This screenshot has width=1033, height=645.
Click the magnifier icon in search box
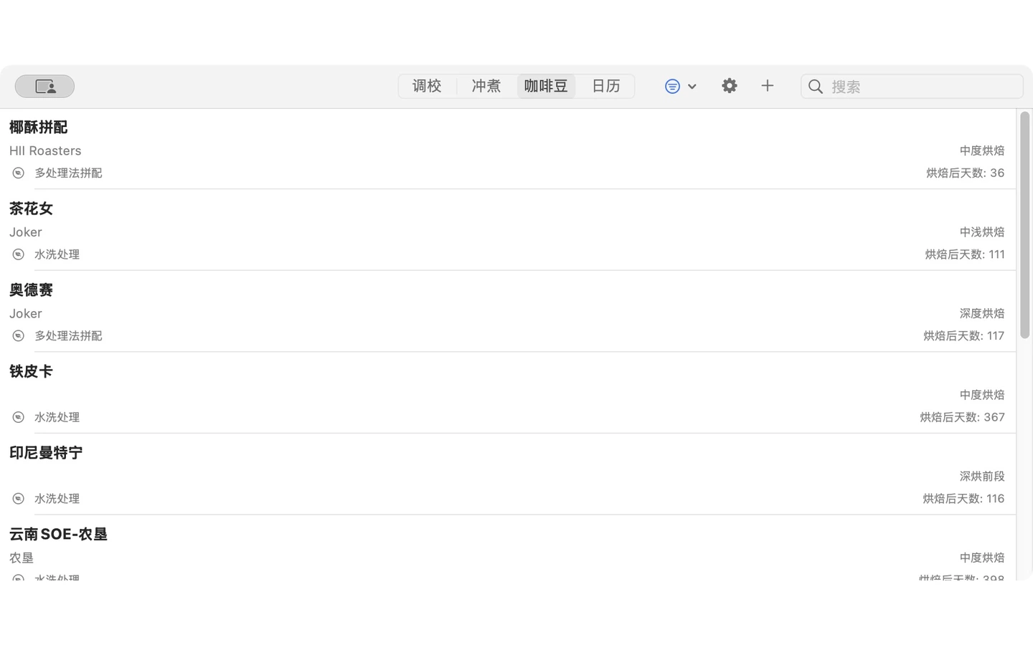point(816,87)
